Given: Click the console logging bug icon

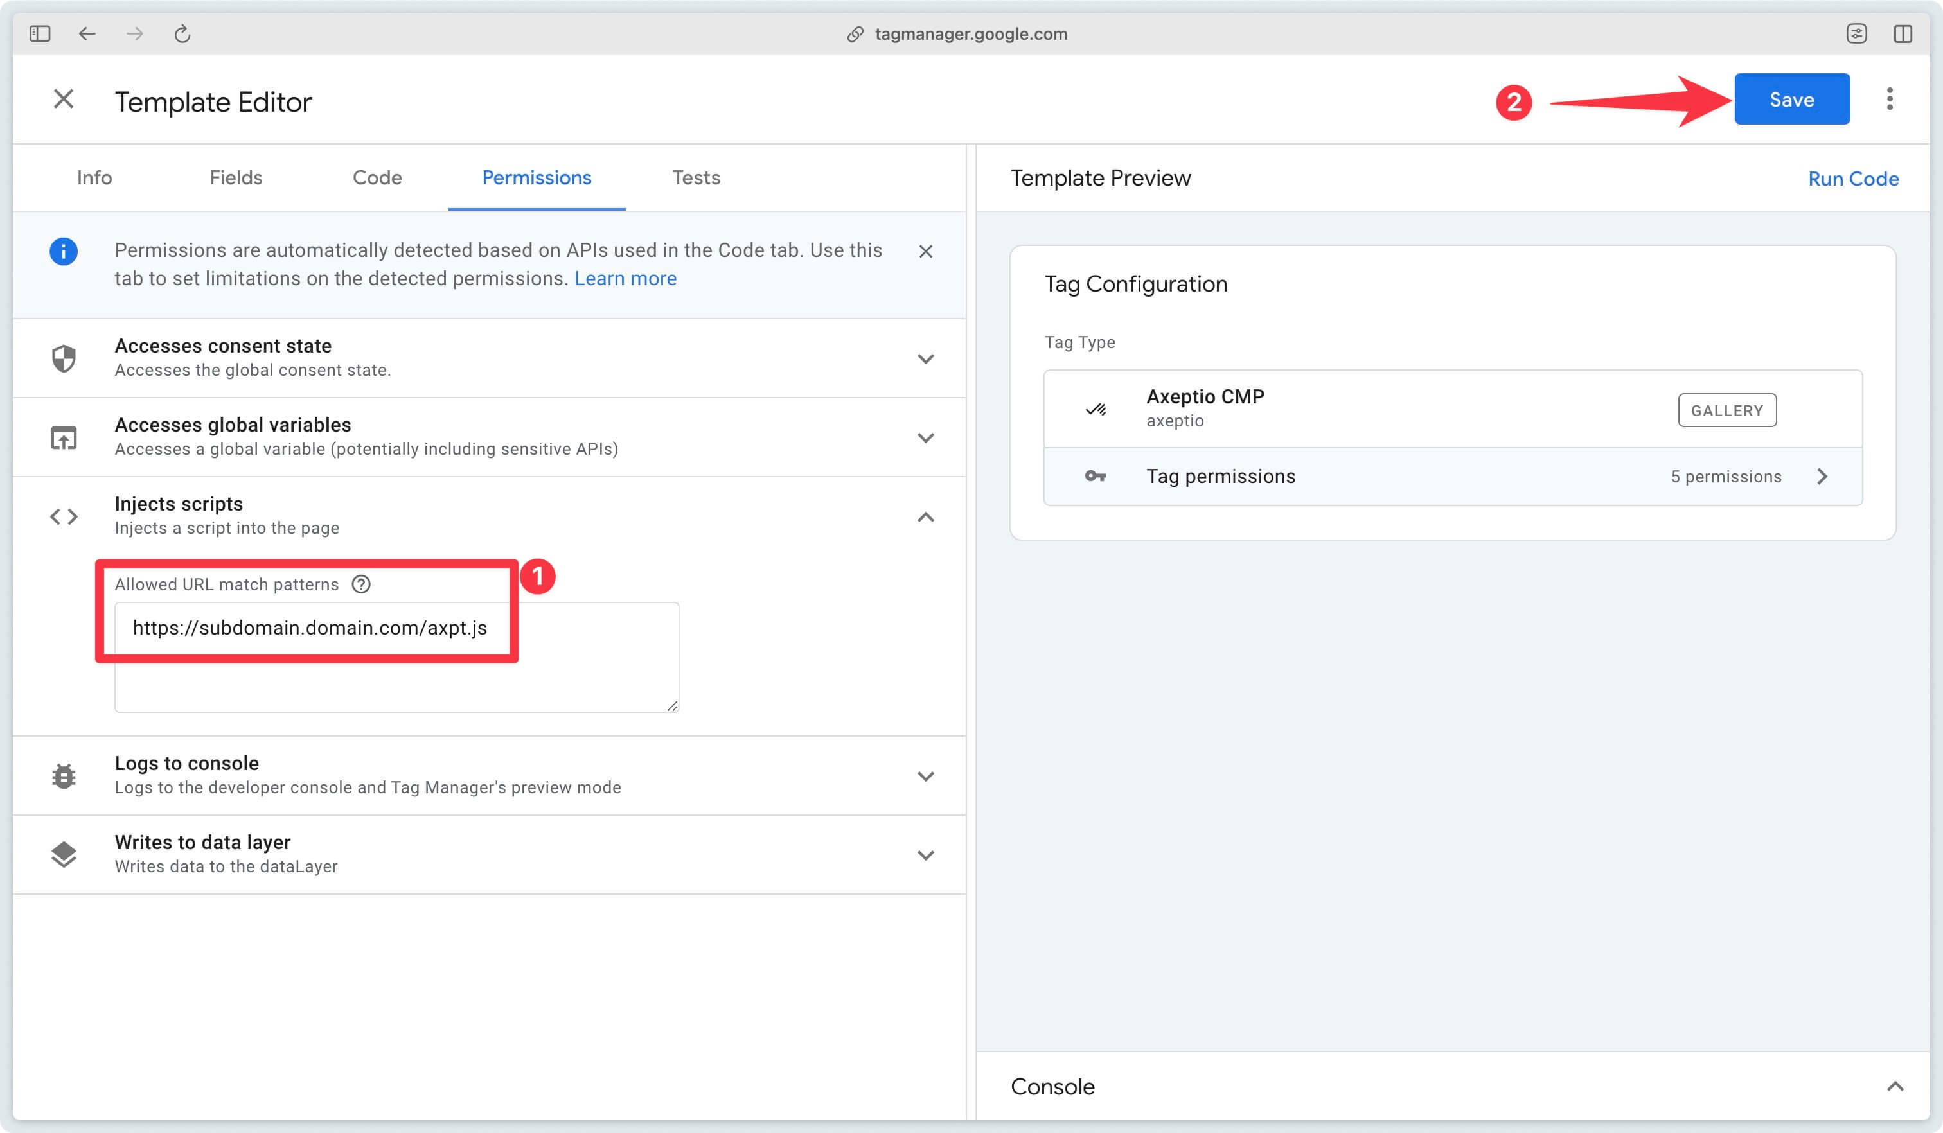Looking at the screenshot, I should pyautogui.click(x=64, y=776).
